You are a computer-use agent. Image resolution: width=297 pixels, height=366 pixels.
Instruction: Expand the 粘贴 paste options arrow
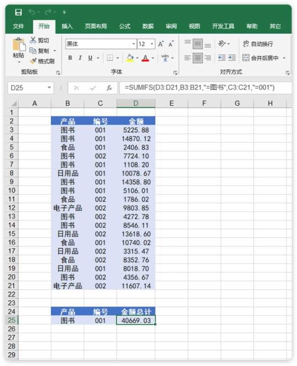[19, 62]
